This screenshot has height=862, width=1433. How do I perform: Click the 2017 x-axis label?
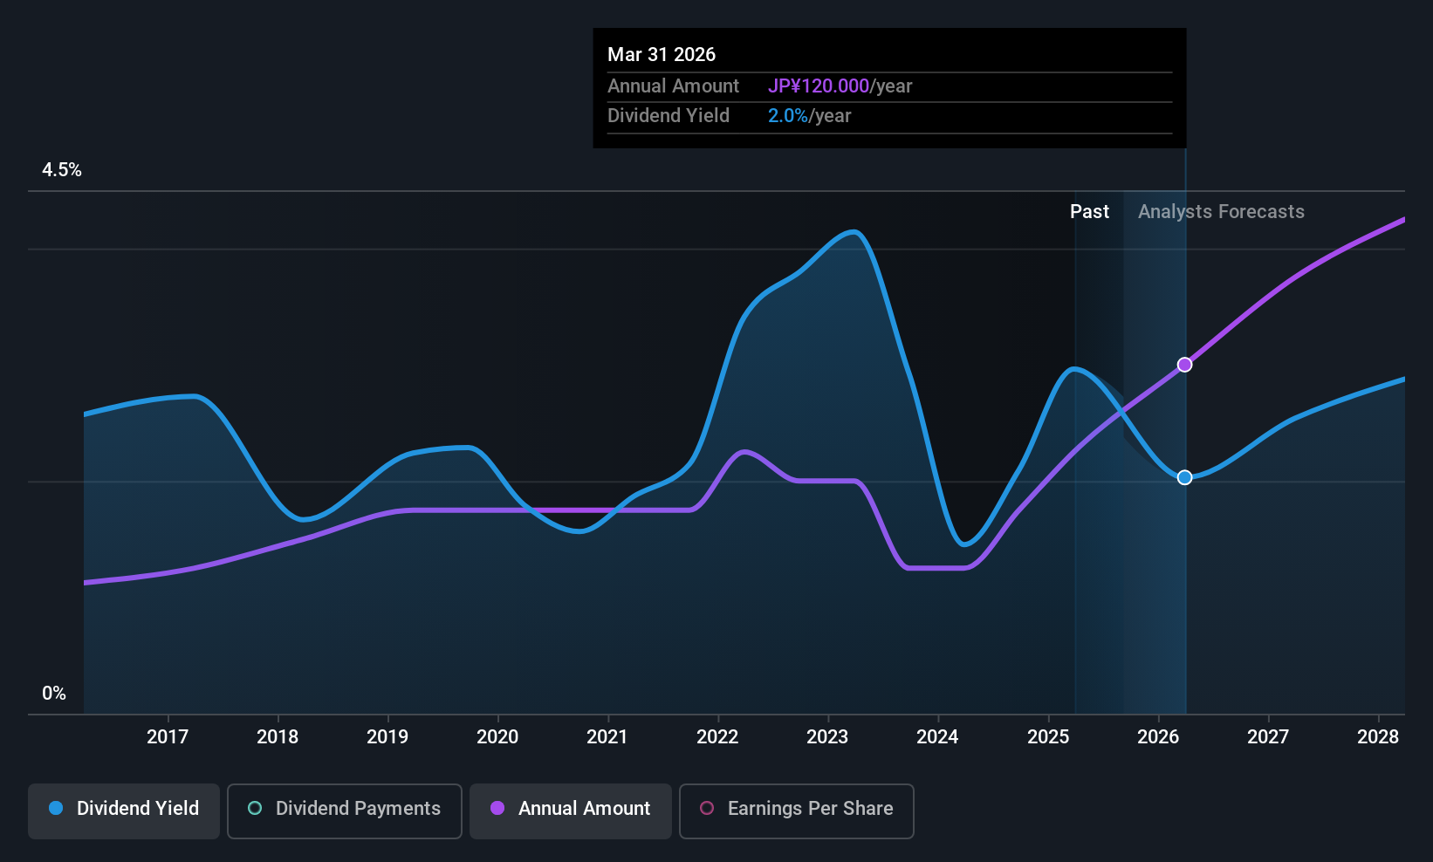(168, 737)
